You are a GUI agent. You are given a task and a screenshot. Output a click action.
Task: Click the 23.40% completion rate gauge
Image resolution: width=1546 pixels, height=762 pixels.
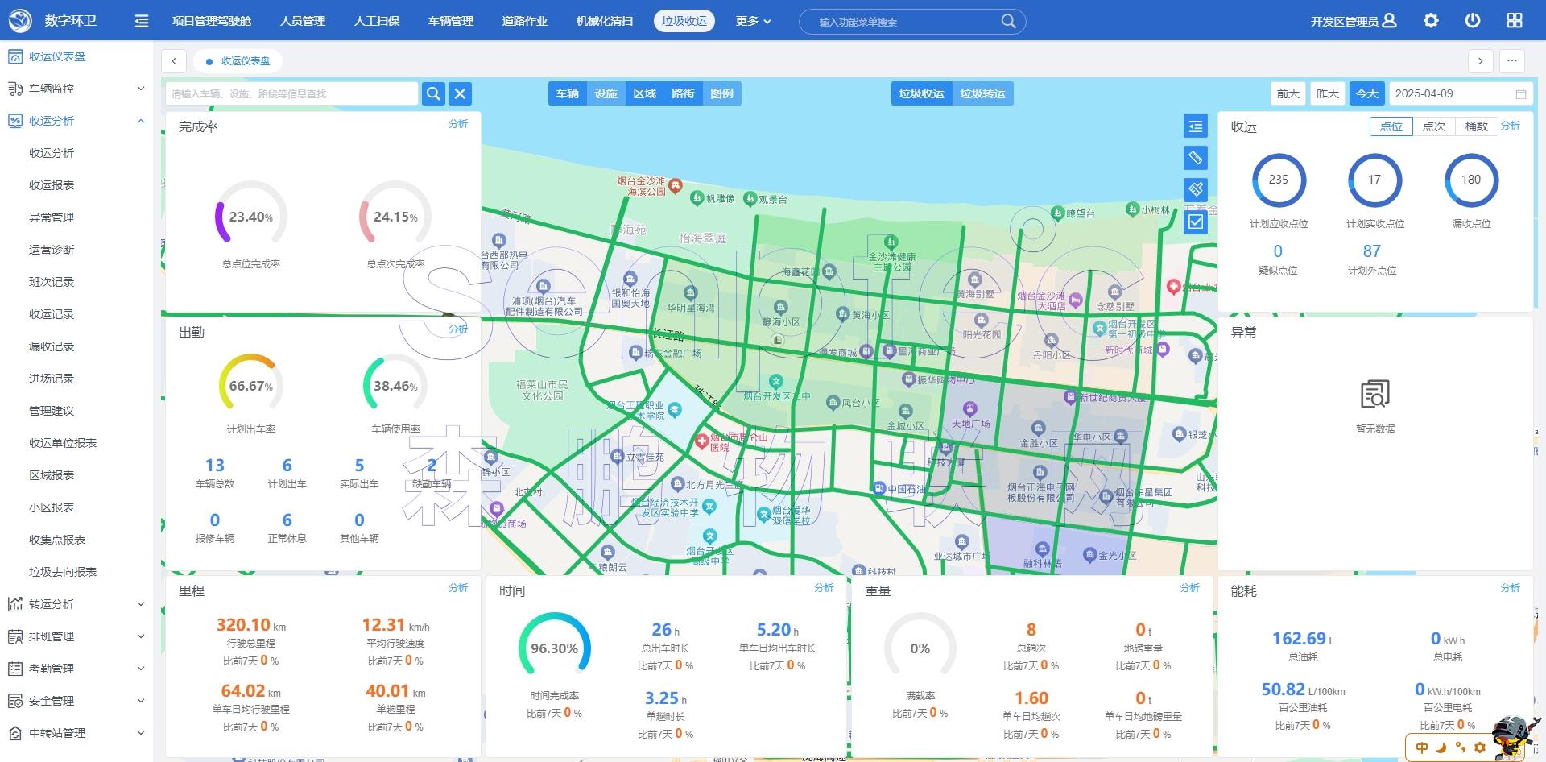250,216
